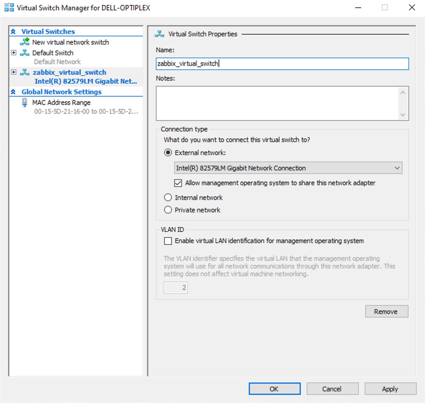Collapse the Virtual Switches section chevron
The height and width of the screenshot is (403, 425).
(13, 31)
